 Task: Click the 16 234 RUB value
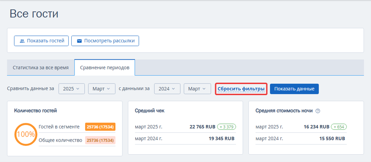(x=317, y=127)
